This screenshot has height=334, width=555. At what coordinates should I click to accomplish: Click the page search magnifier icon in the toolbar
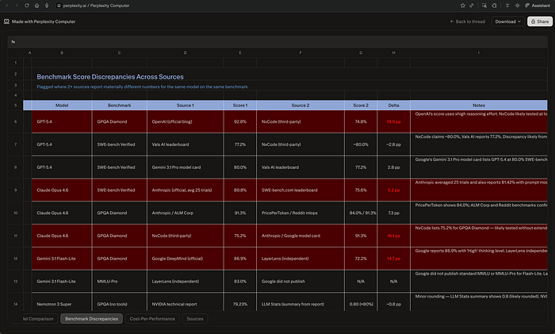point(484,6)
